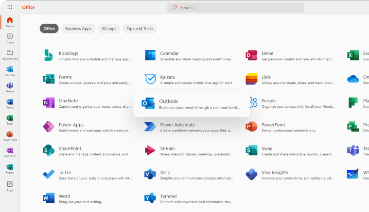Switch to the Tips and Tricks tab
The height and width of the screenshot is (212, 369).
140,29
